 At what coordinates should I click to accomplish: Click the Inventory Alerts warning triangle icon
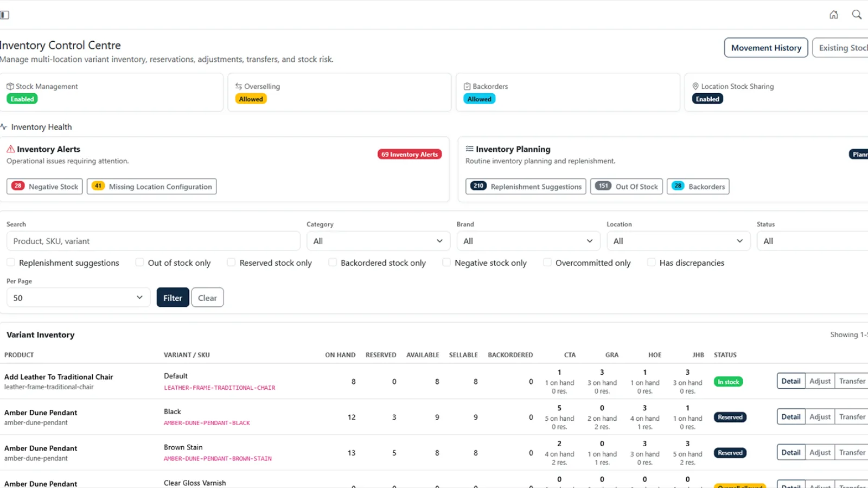coord(10,149)
